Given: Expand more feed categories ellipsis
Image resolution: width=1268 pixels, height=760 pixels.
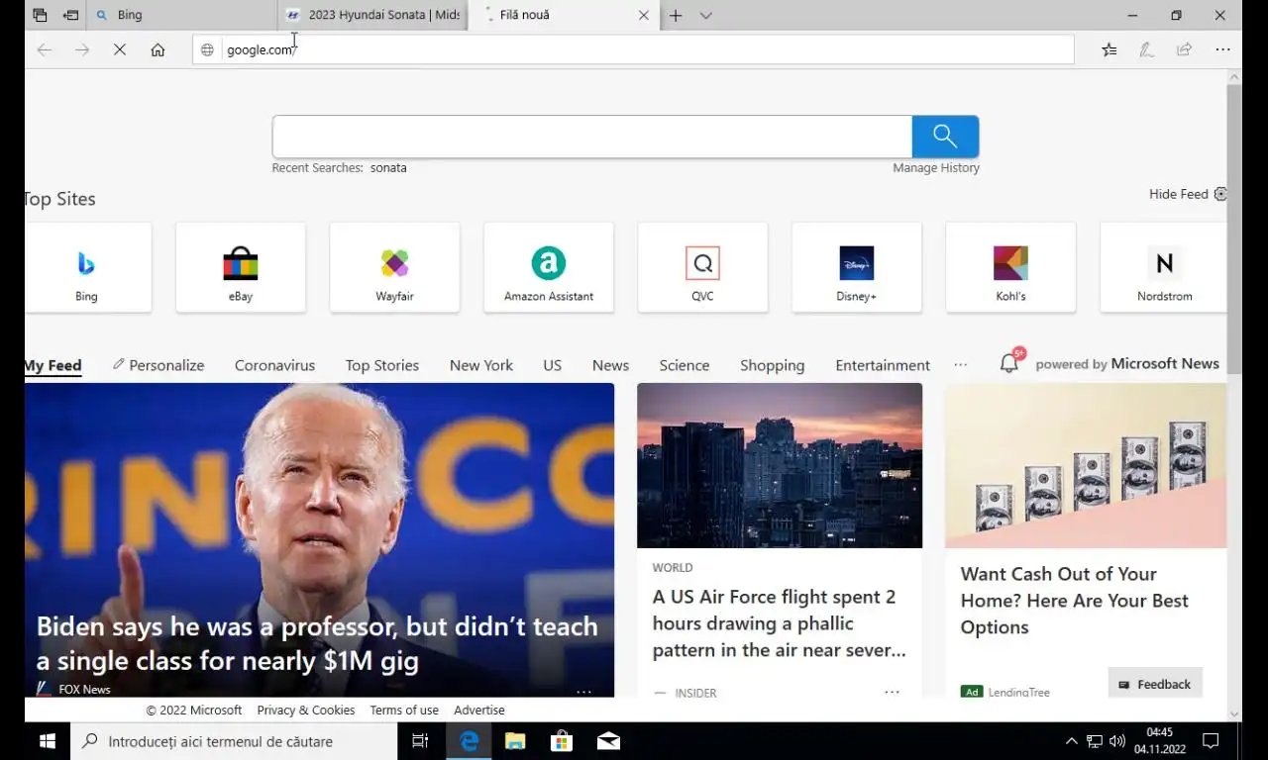Looking at the screenshot, I should 960,365.
